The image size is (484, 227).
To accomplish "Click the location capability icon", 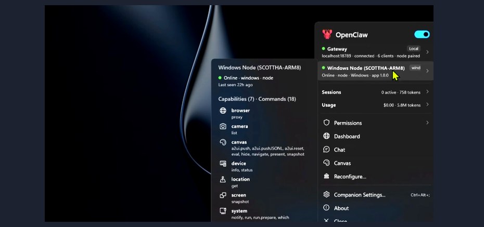I will [223, 179].
